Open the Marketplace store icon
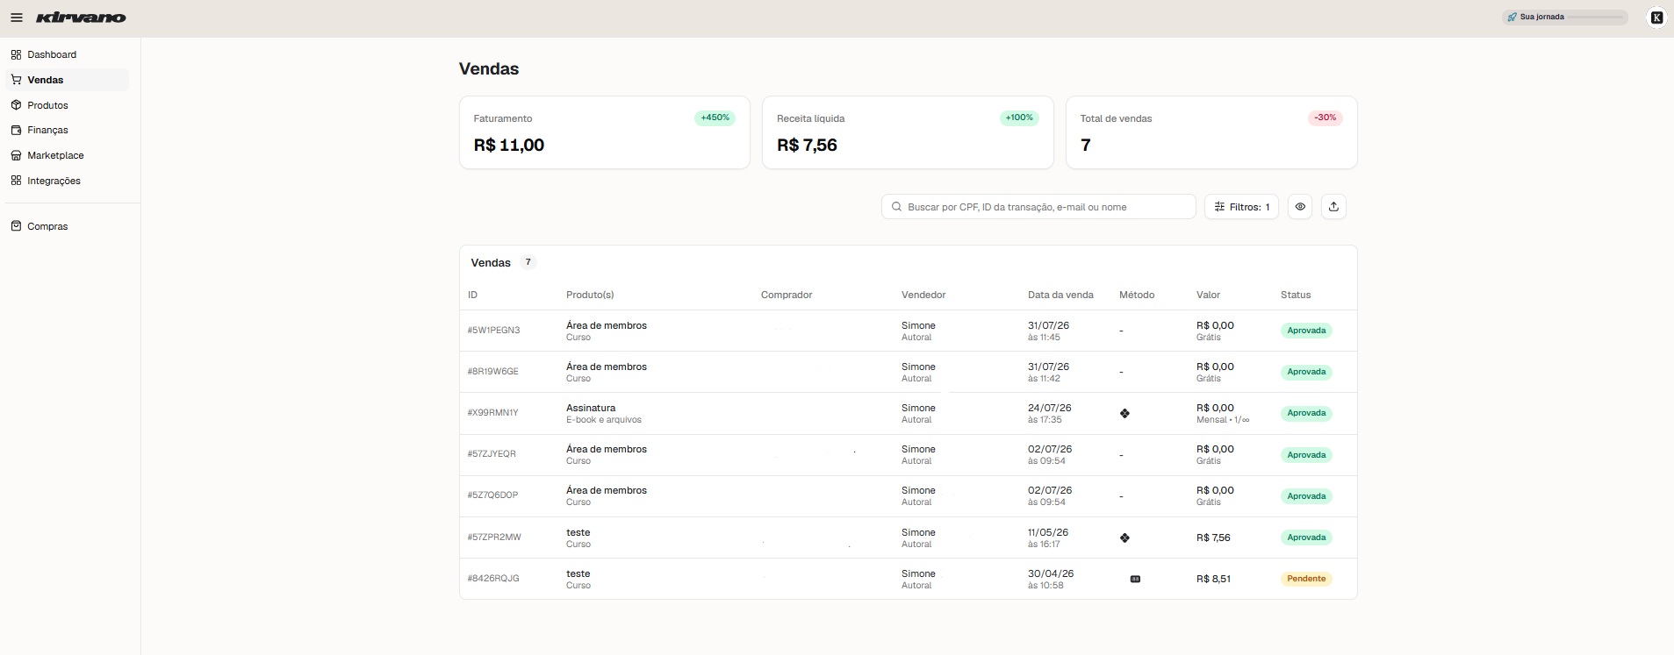Viewport: 1674px width, 655px height. click(16, 155)
